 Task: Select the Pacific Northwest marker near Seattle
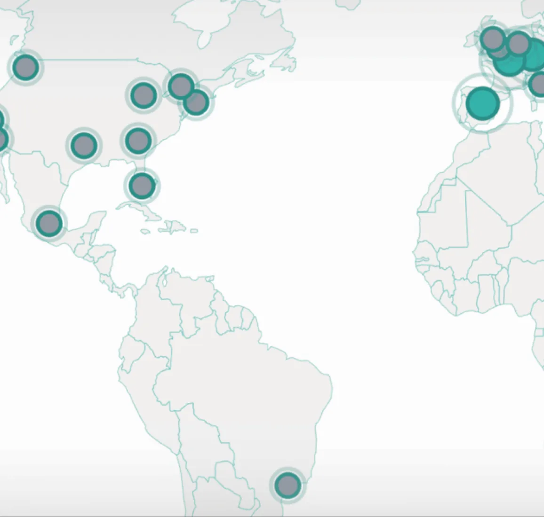(25, 67)
